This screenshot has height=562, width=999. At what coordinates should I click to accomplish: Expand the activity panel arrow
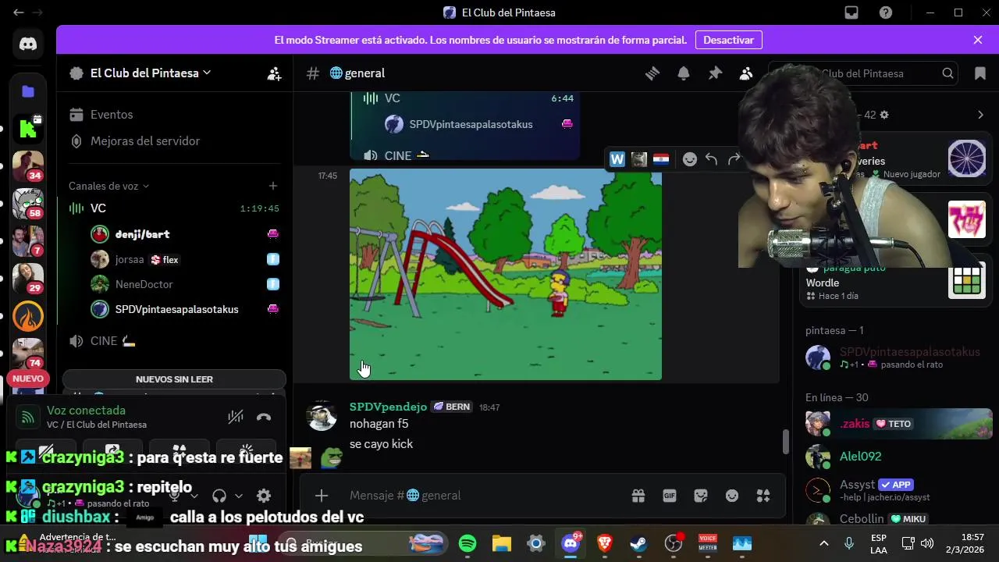(x=980, y=115)
